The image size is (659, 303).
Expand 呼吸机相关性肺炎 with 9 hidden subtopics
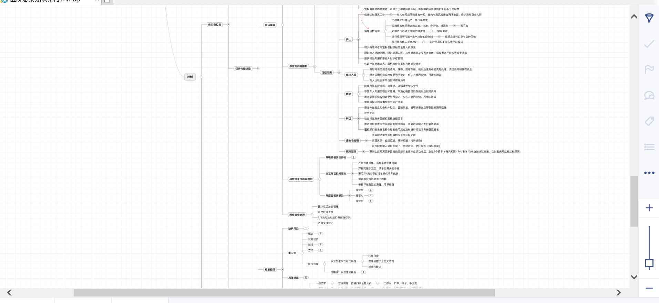(x=353, y=157)
